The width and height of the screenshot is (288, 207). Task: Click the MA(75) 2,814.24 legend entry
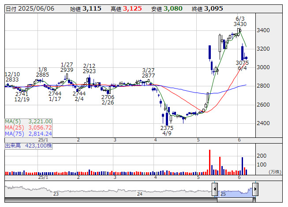click(28, 134)
